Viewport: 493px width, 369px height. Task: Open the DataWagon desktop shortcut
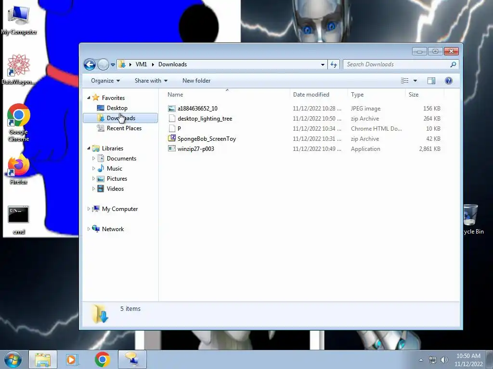click(19, 69)
